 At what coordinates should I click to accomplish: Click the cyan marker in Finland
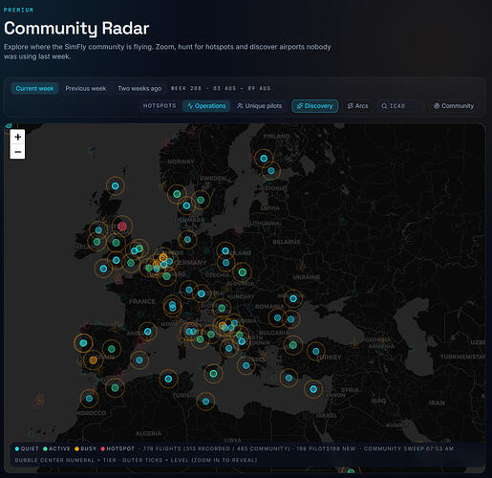click(x=264, y=159)
